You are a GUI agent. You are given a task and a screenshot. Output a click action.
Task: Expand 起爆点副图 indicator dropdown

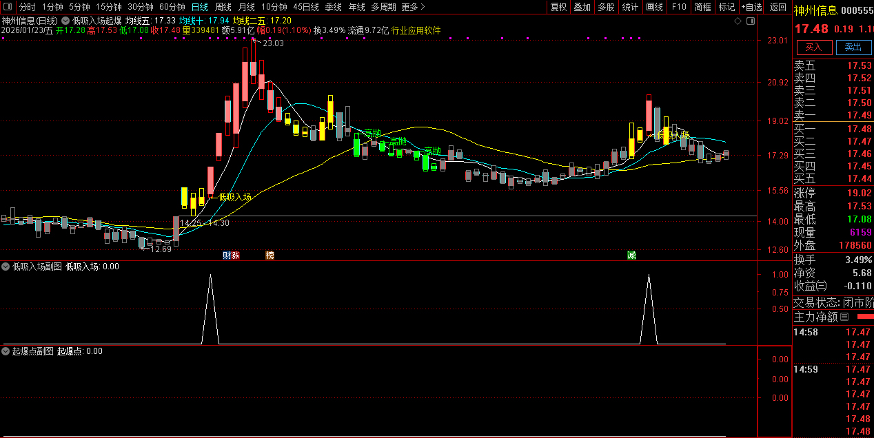tap(6, 351)
